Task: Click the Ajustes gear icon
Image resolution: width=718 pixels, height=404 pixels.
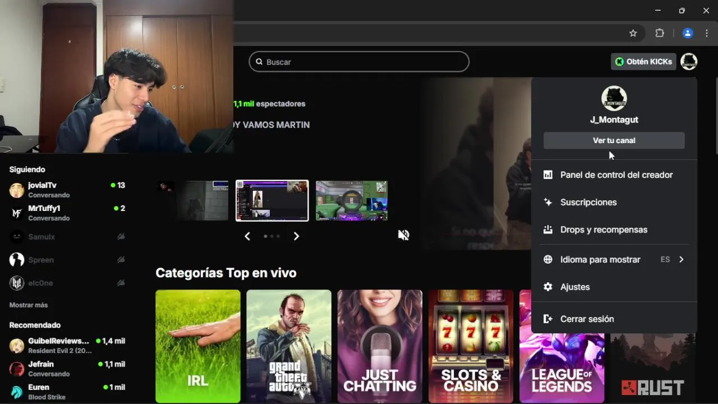Action: tap(548, 287)
